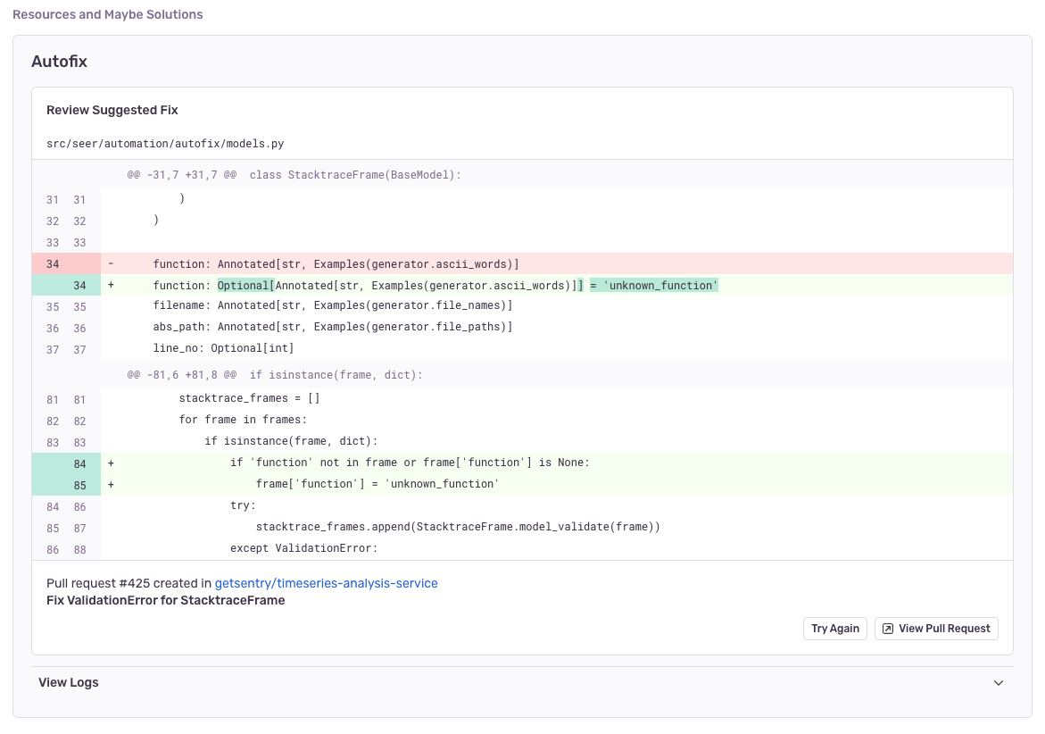Open the View Pull Request button

[936, 629]
